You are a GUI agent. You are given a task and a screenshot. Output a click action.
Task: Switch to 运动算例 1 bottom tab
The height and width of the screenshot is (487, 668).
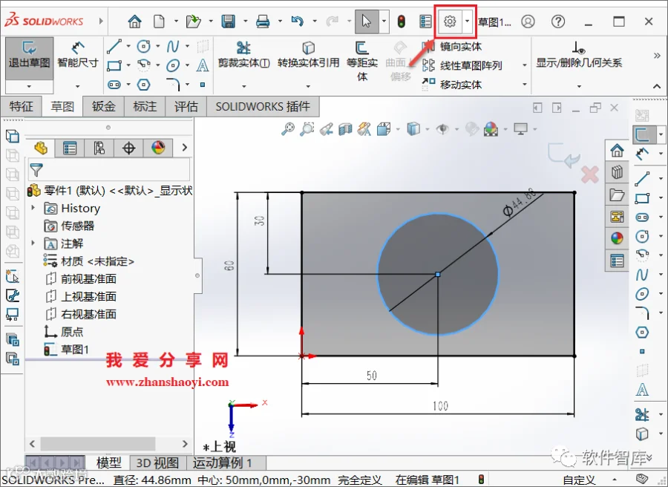click(221, 463)
